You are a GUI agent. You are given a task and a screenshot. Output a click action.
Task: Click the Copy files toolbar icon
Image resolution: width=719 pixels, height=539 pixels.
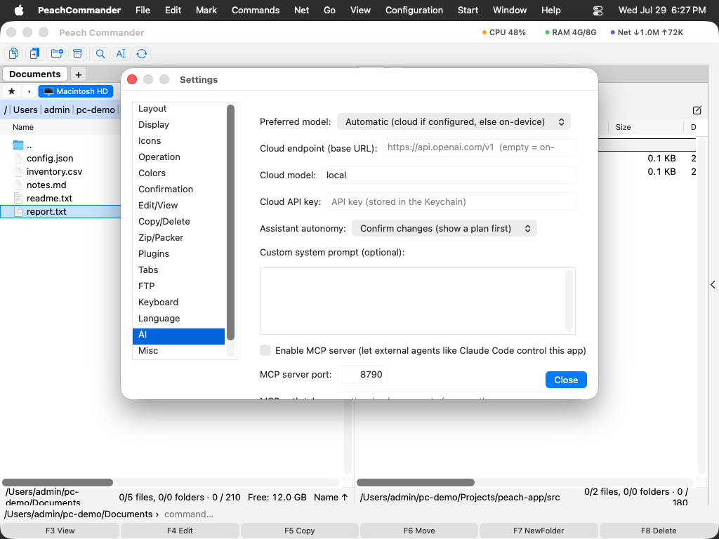14,53
